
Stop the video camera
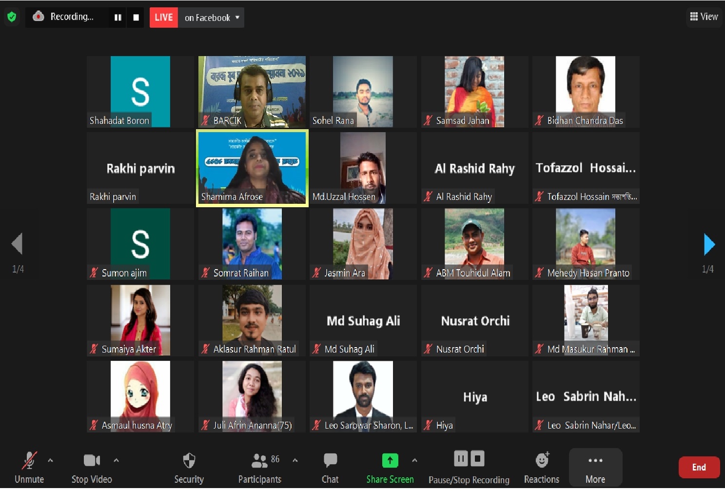click(92, 467)
